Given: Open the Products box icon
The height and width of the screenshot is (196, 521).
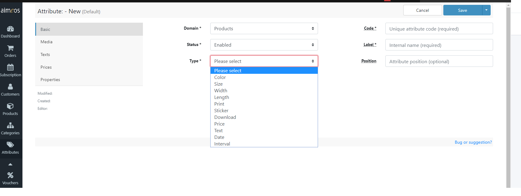Looking at the screenshot, I should point(10,106).
